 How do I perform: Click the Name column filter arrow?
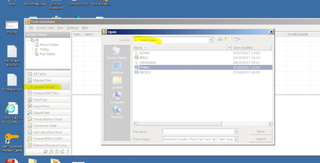pos(230,48)
